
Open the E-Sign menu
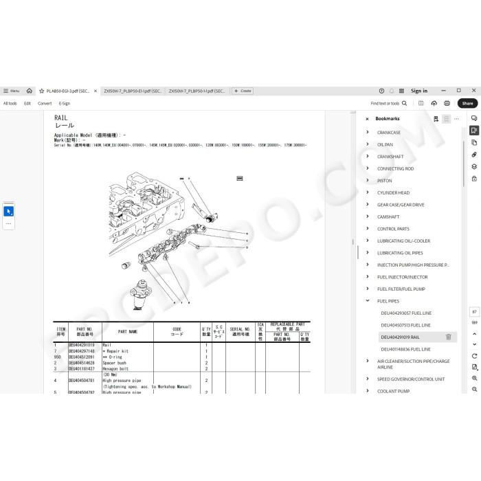click(x=65, y=103)
